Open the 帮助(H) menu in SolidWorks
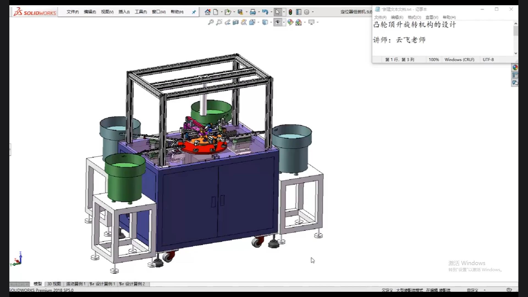Viewport: 528px width, 297px height. (x=177, y=12)
